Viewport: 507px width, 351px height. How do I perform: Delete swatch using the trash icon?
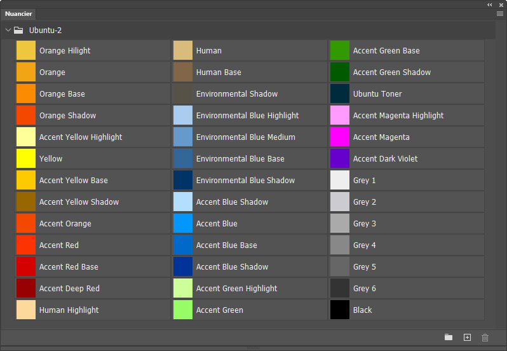pyautogui.click(x=485, y=338)
